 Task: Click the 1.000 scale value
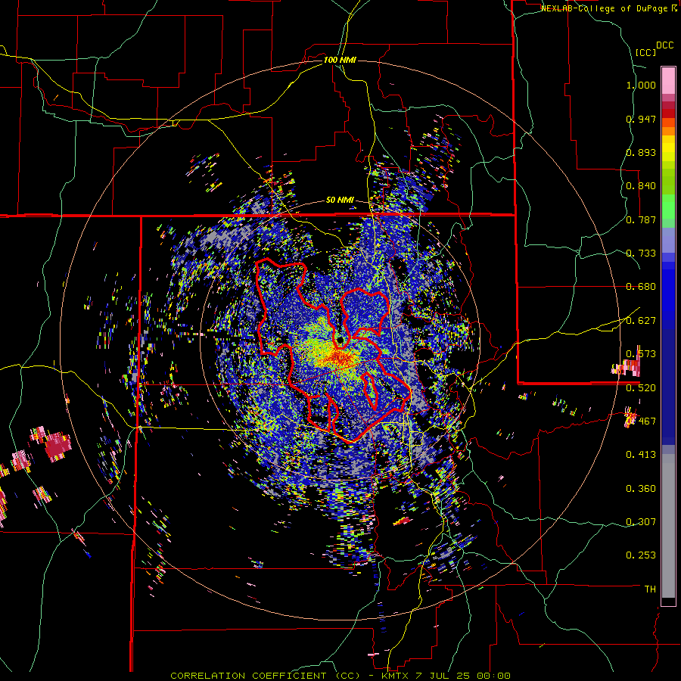[641, 85]
